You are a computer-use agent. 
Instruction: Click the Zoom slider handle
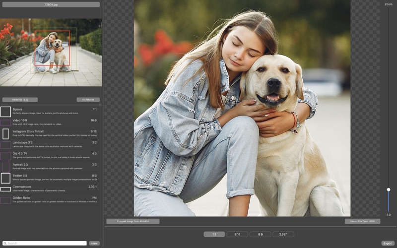(x=389, y=189)
